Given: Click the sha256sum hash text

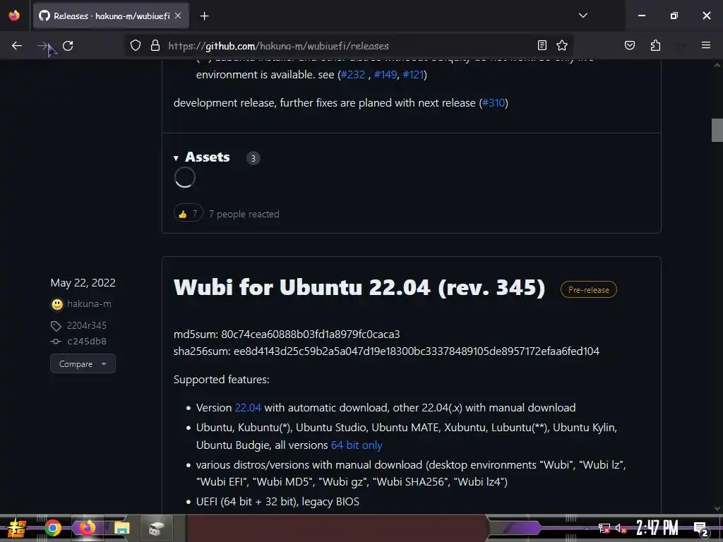Looking at the screenshot, I should click(417, 351).
